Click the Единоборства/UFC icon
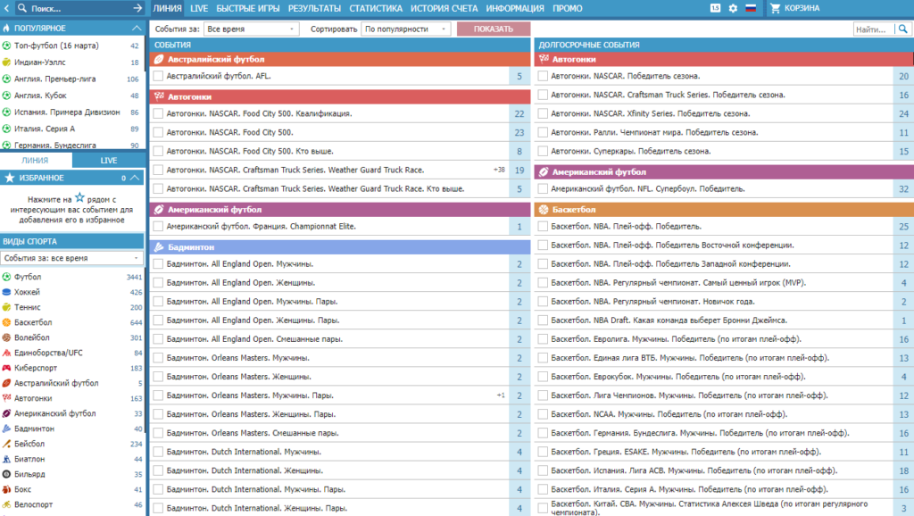The image size is (914, 516). (6, 353)
